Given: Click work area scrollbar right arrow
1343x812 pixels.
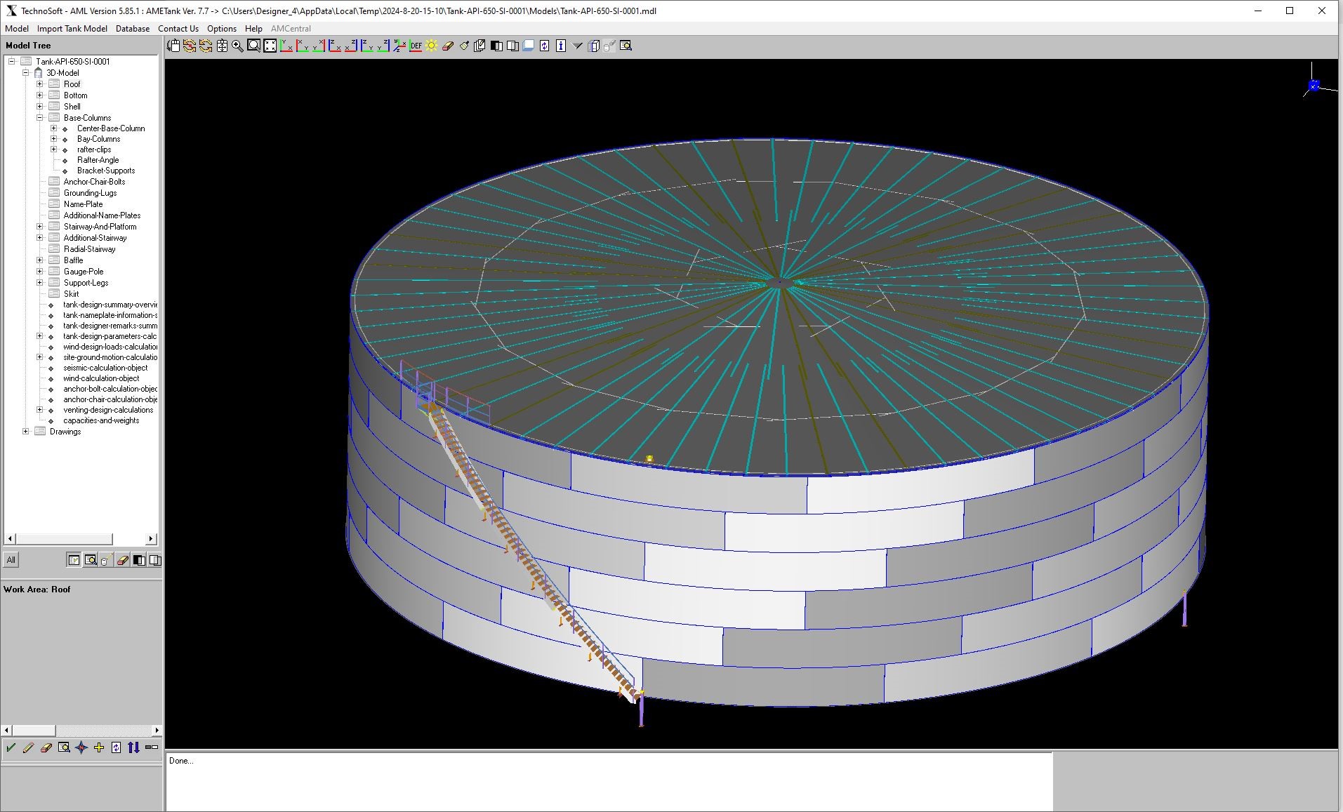Looking at the screenshot, I should tap(157, 730).
